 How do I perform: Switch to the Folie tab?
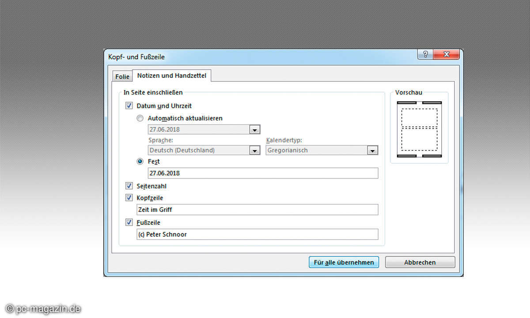click(x=122, y=76)
